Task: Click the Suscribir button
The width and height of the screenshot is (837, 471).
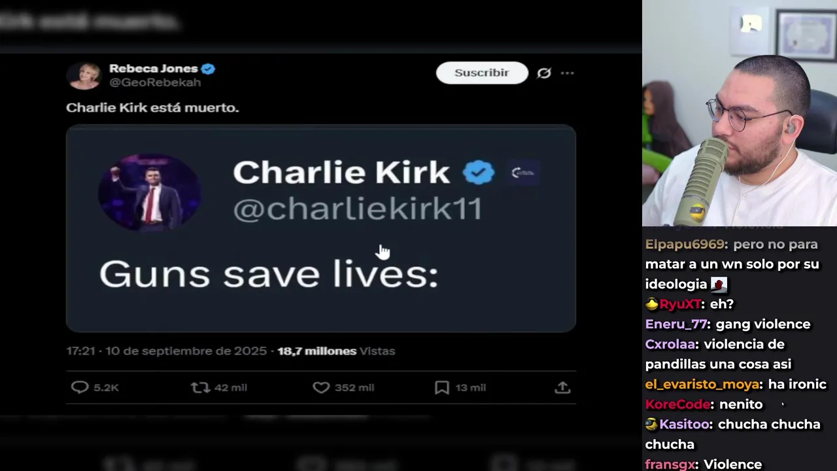Action: click(482, 73)
